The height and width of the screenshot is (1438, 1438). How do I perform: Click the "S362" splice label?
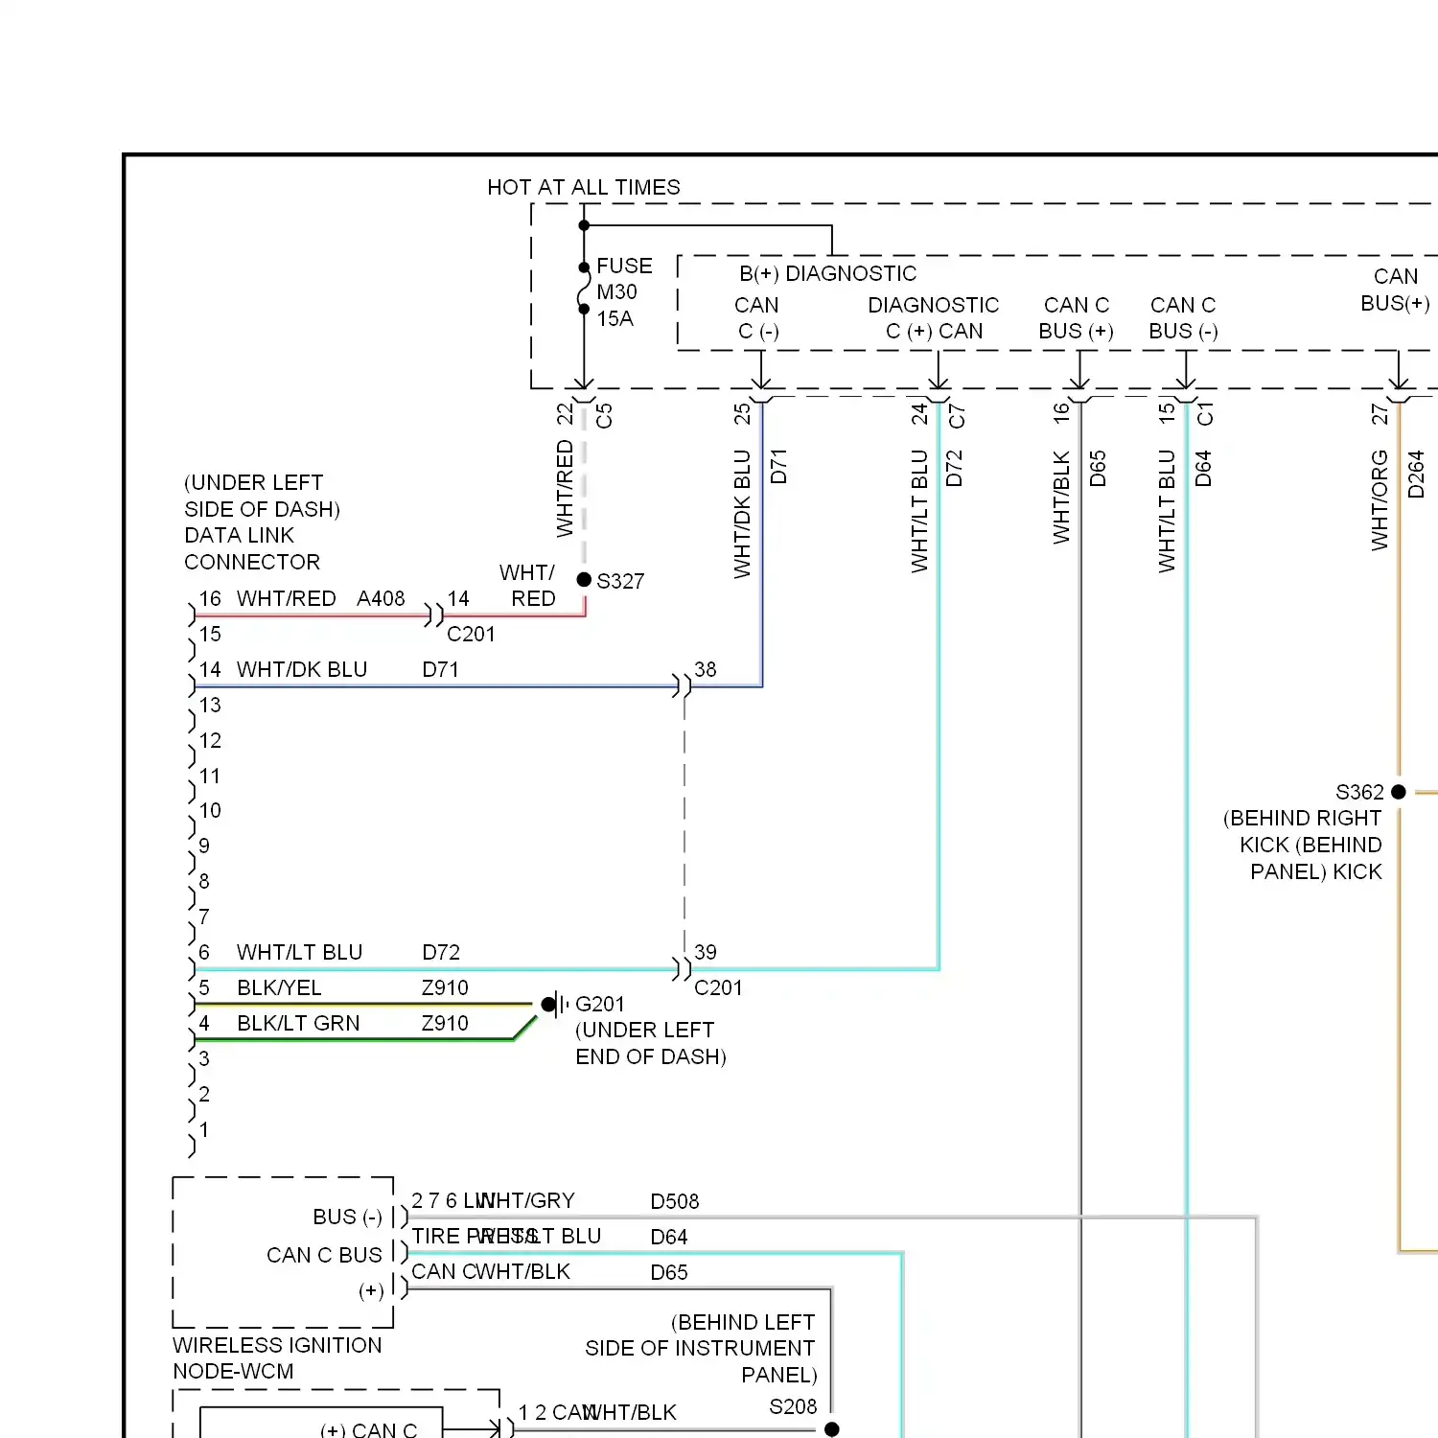[x=1360, y=792]
